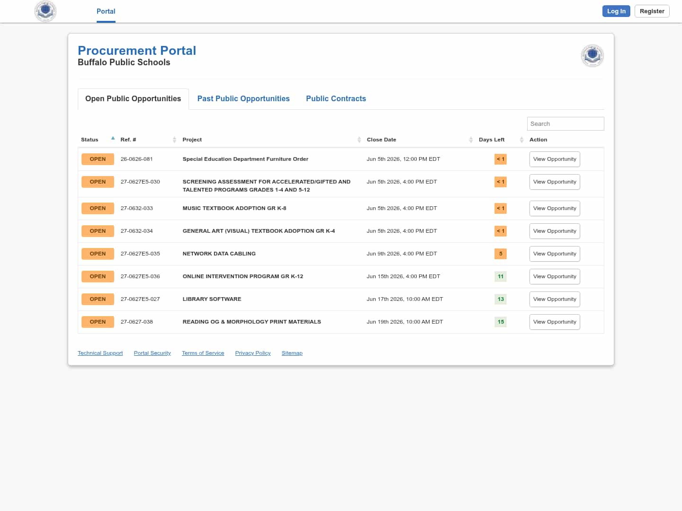
Task: Click days left badge showing 11
Action: coord(501,276)
